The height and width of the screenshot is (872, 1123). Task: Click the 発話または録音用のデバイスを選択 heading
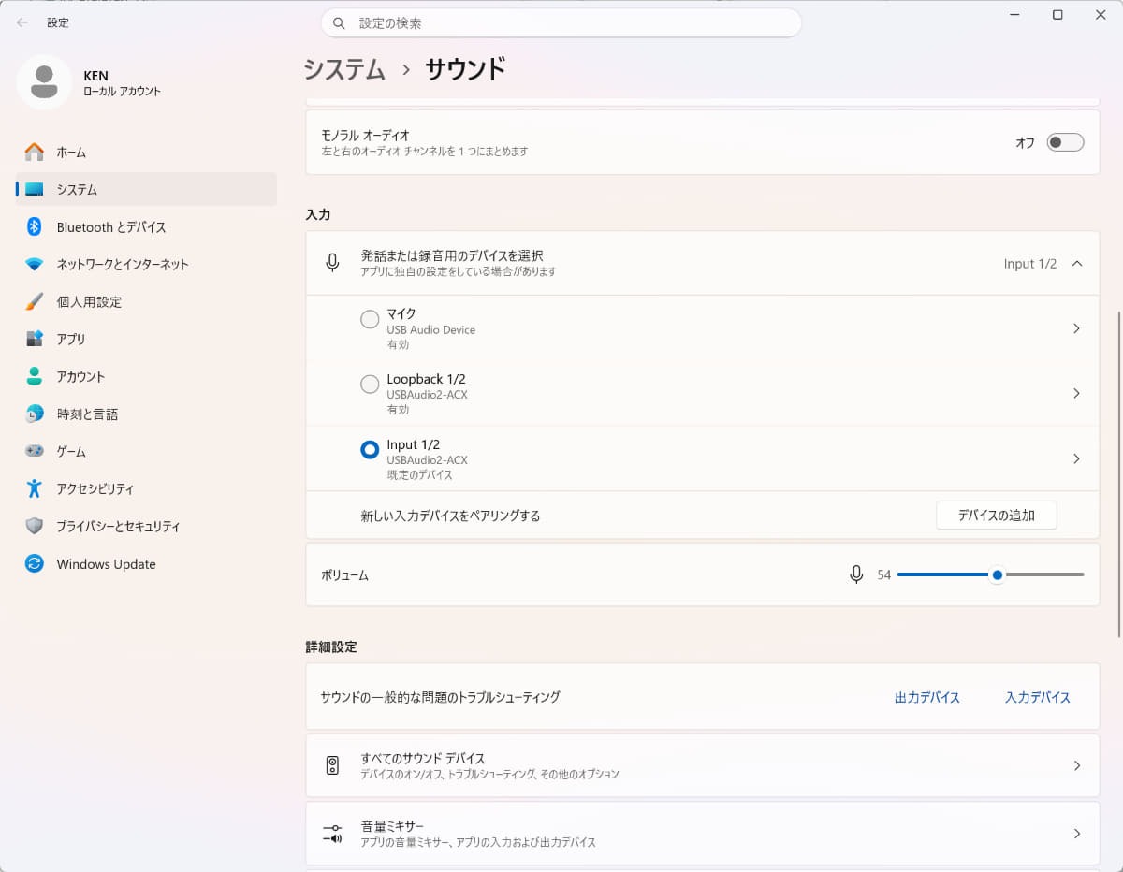[452, 255]
